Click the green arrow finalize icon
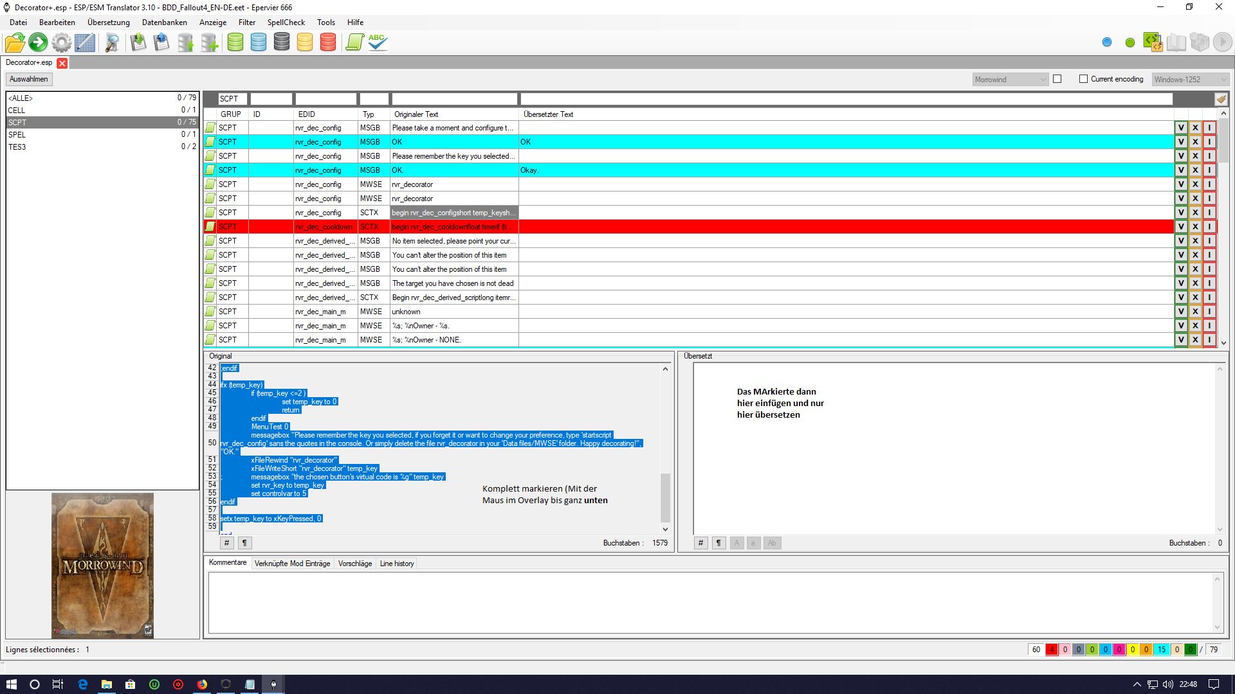This screenshot has width=1235, height=694. [x=38, y=42]
